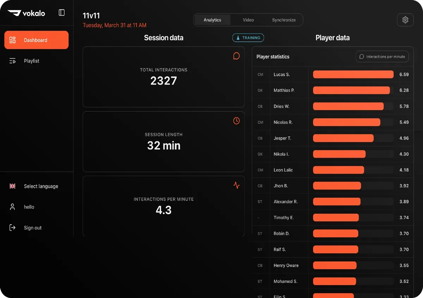Viewport: 423px width, 298px height.
Task: Select player Jesper T.
Action: [x=282, y=138]
